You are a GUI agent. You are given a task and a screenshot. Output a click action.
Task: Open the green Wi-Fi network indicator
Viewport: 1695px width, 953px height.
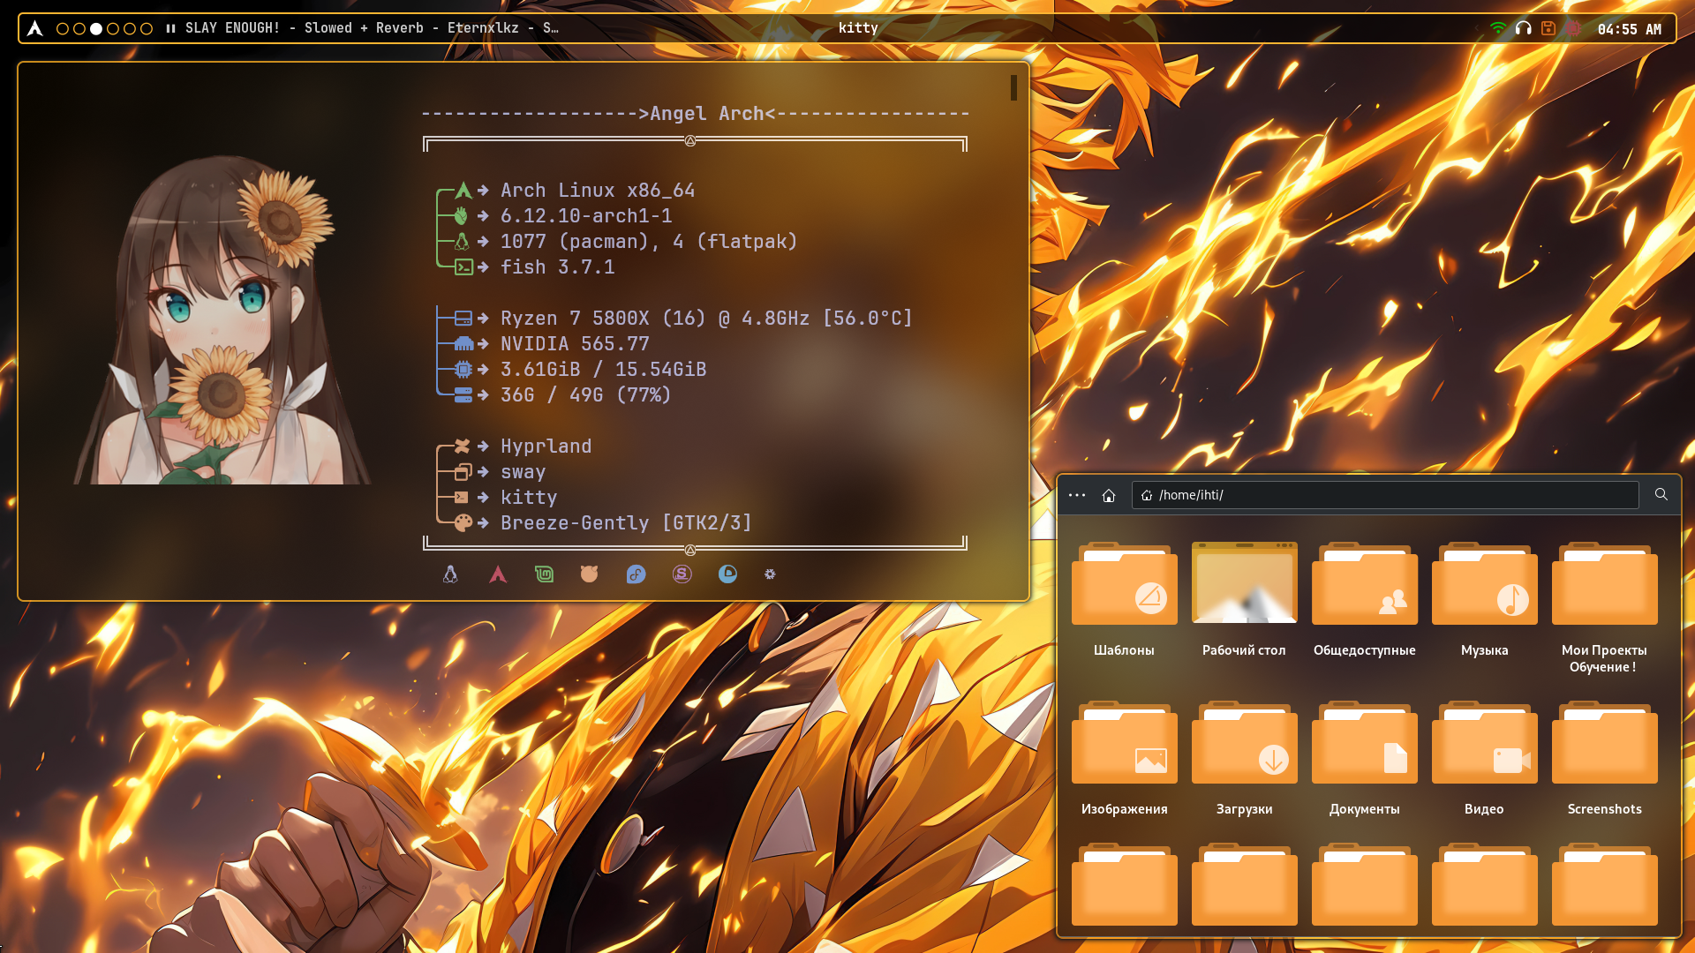(1497, 28)
